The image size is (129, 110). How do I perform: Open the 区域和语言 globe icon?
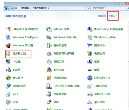[8, 86]
